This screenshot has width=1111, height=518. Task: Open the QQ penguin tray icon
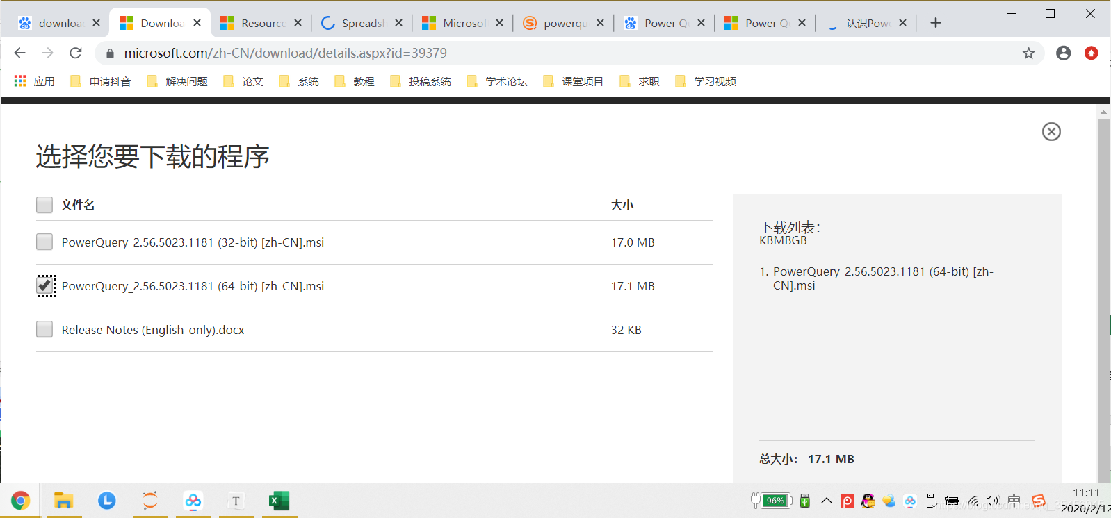click(x=868, y=501)
